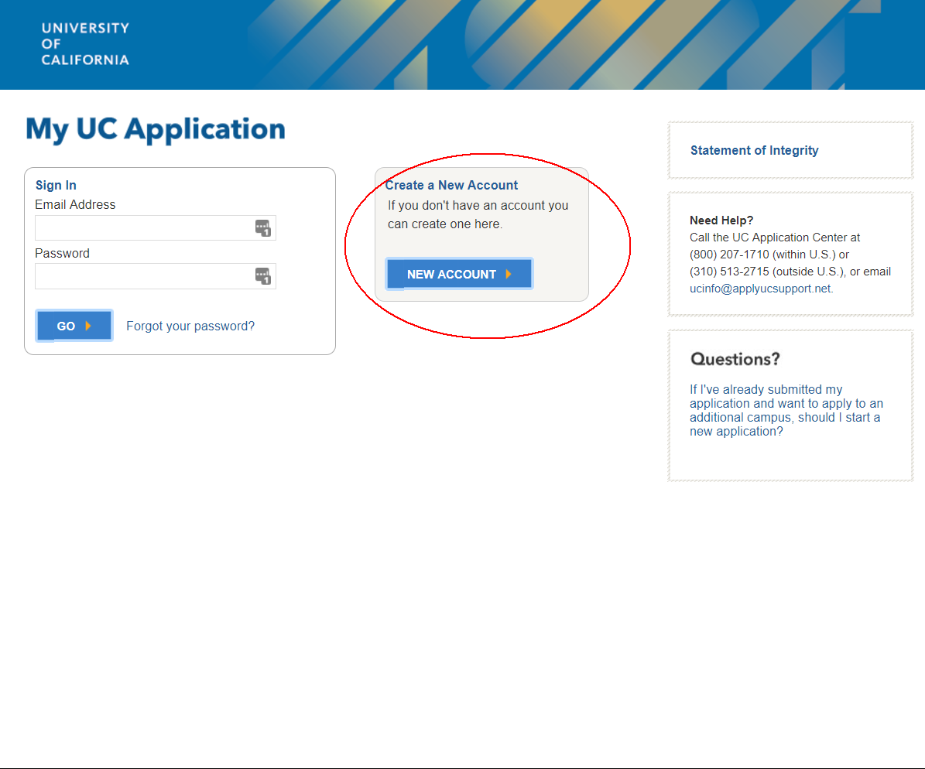Click inside the Password field

click(x=147, y=276)
